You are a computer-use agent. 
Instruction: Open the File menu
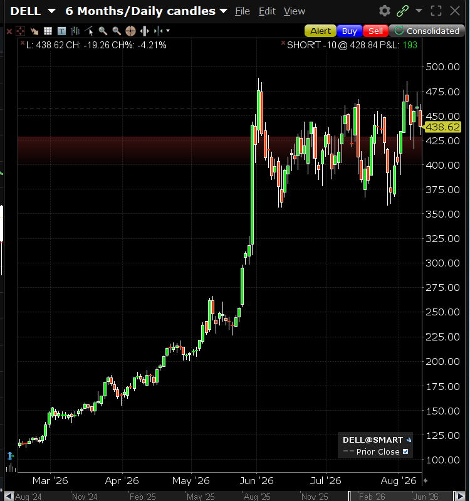pyautogui.click(x=243, y=11)
